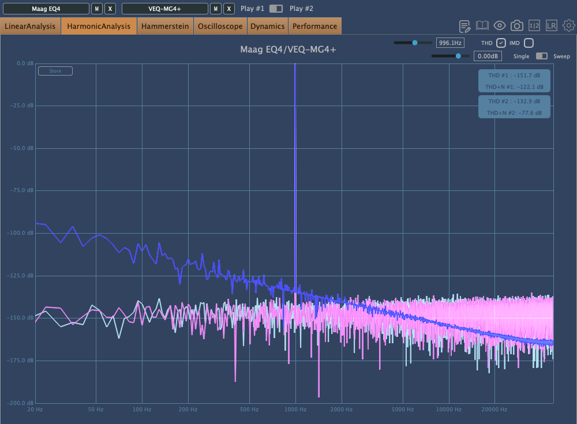Go to the Oscilloscope tab
Screen dimensions: 577x424
[220, 26]
